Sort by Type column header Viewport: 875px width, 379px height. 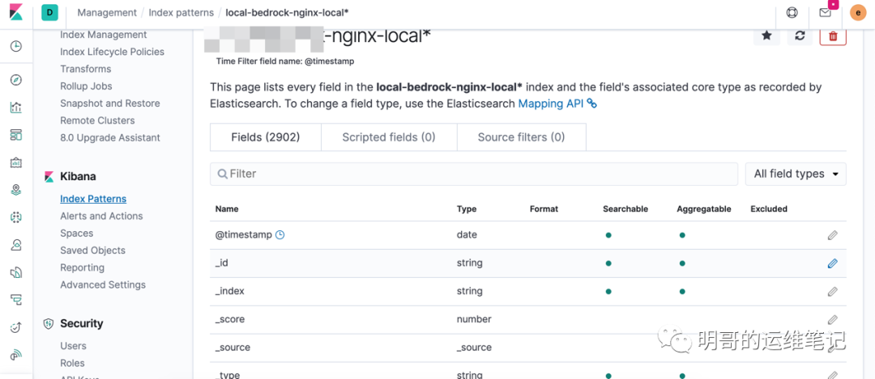click(x=467, y=208)
